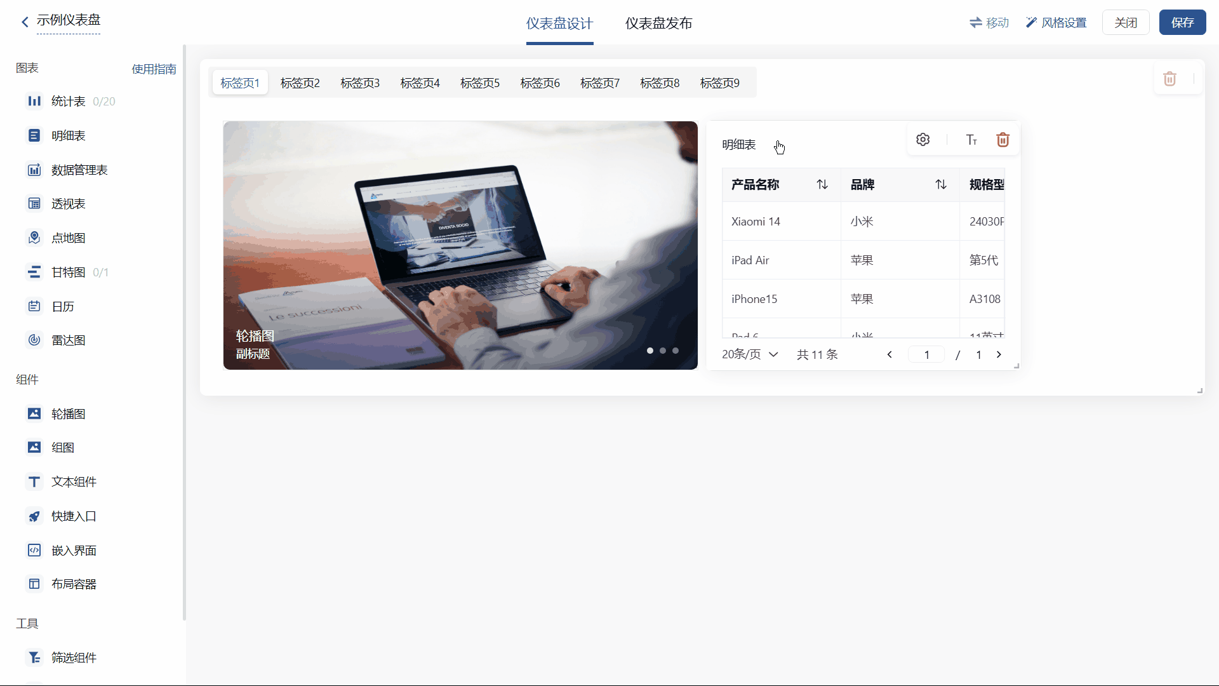
Task: Click the iPhone15 cell
Action: pyautogui.click(x=782, y=299)
